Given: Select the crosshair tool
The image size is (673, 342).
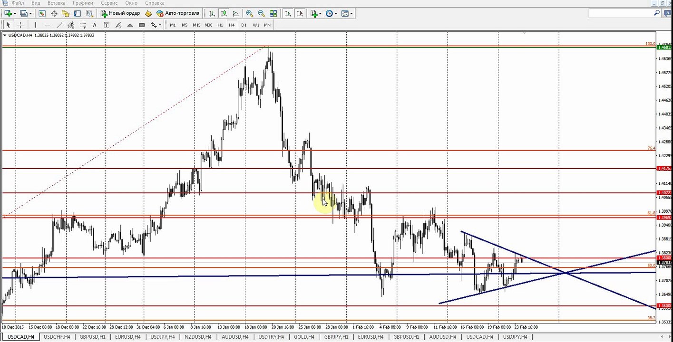Looking at the screenshot, I should (x=20, y=25).
